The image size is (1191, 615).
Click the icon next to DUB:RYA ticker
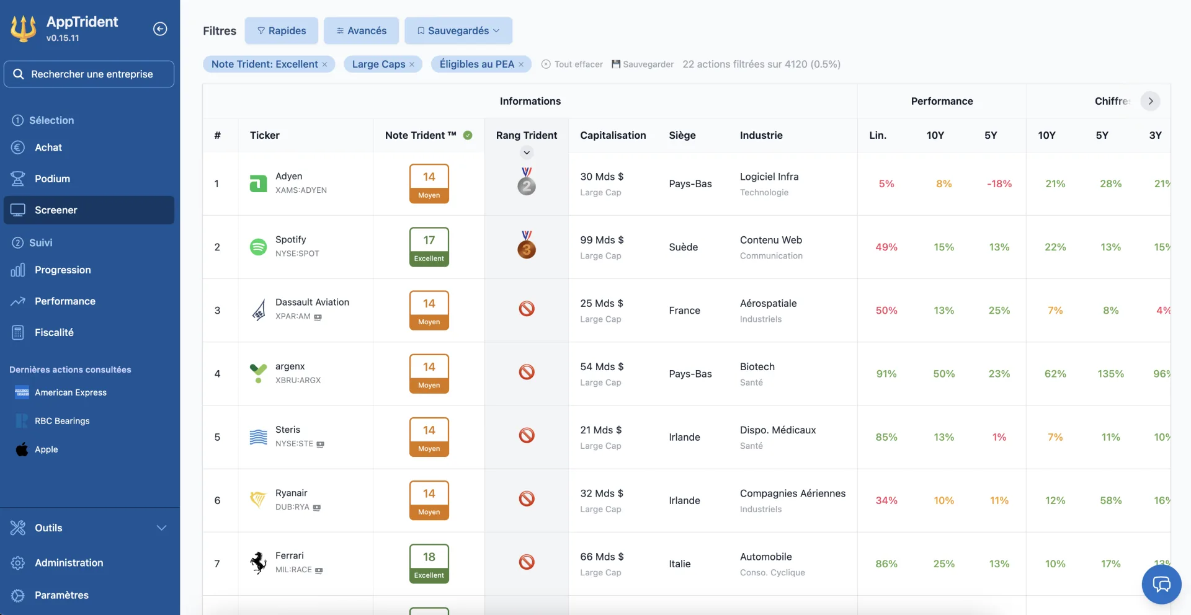317,508
